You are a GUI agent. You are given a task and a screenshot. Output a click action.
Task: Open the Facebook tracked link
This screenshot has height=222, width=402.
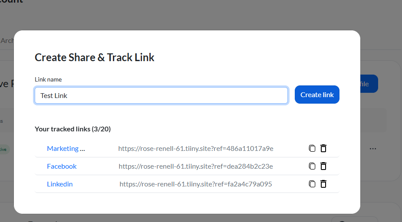point(62,166)
